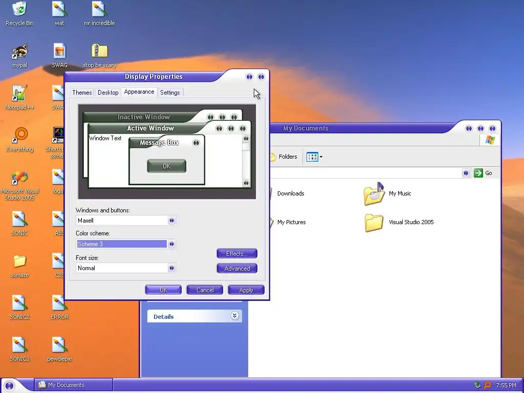Toggle the Folders pane button
This screenshot has width=524, height=393.
tap(283, 157)
